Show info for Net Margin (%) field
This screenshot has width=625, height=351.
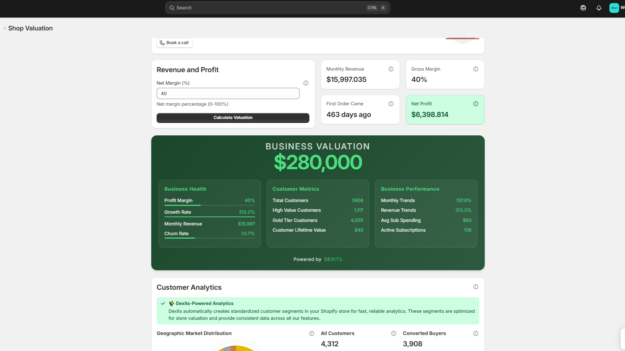[x=306, y=83]
